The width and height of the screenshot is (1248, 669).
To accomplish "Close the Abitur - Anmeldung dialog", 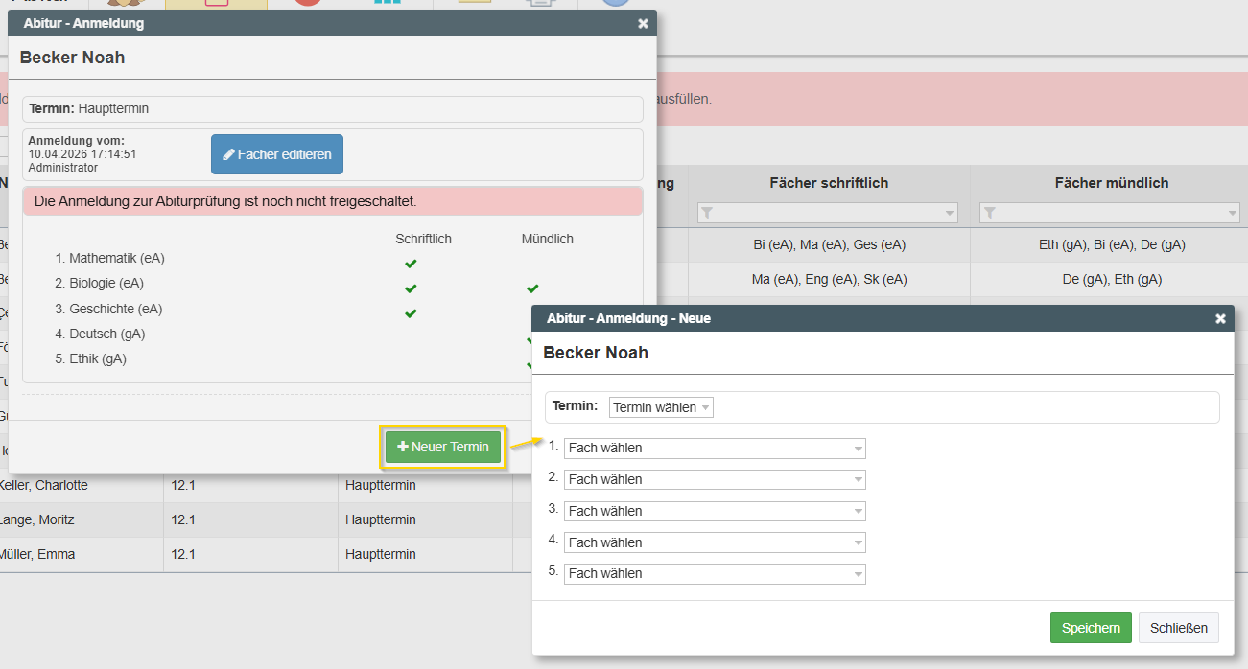I will tap(643, 23).
